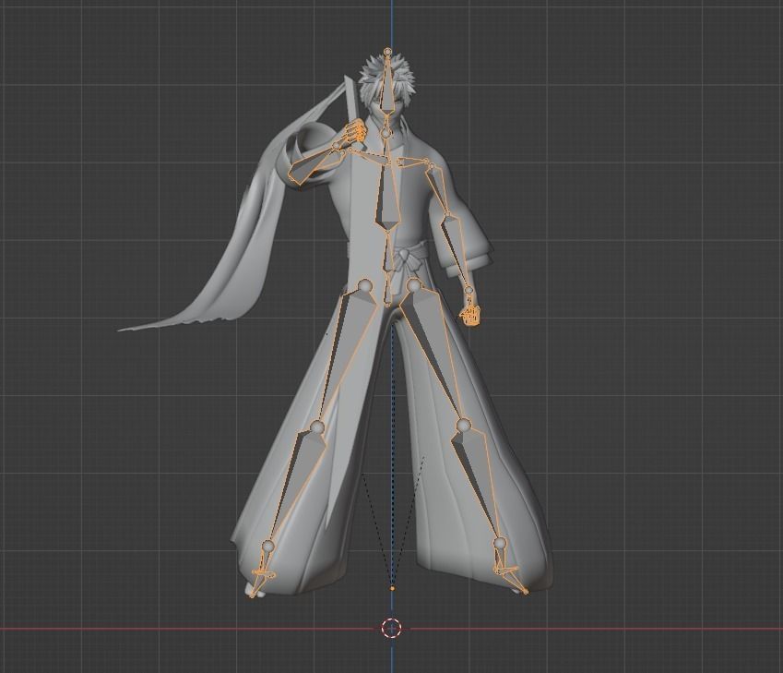Click the knee joint sphere on screen left
The width and height of the screenshot is (783, 673).
click(317, 427)
